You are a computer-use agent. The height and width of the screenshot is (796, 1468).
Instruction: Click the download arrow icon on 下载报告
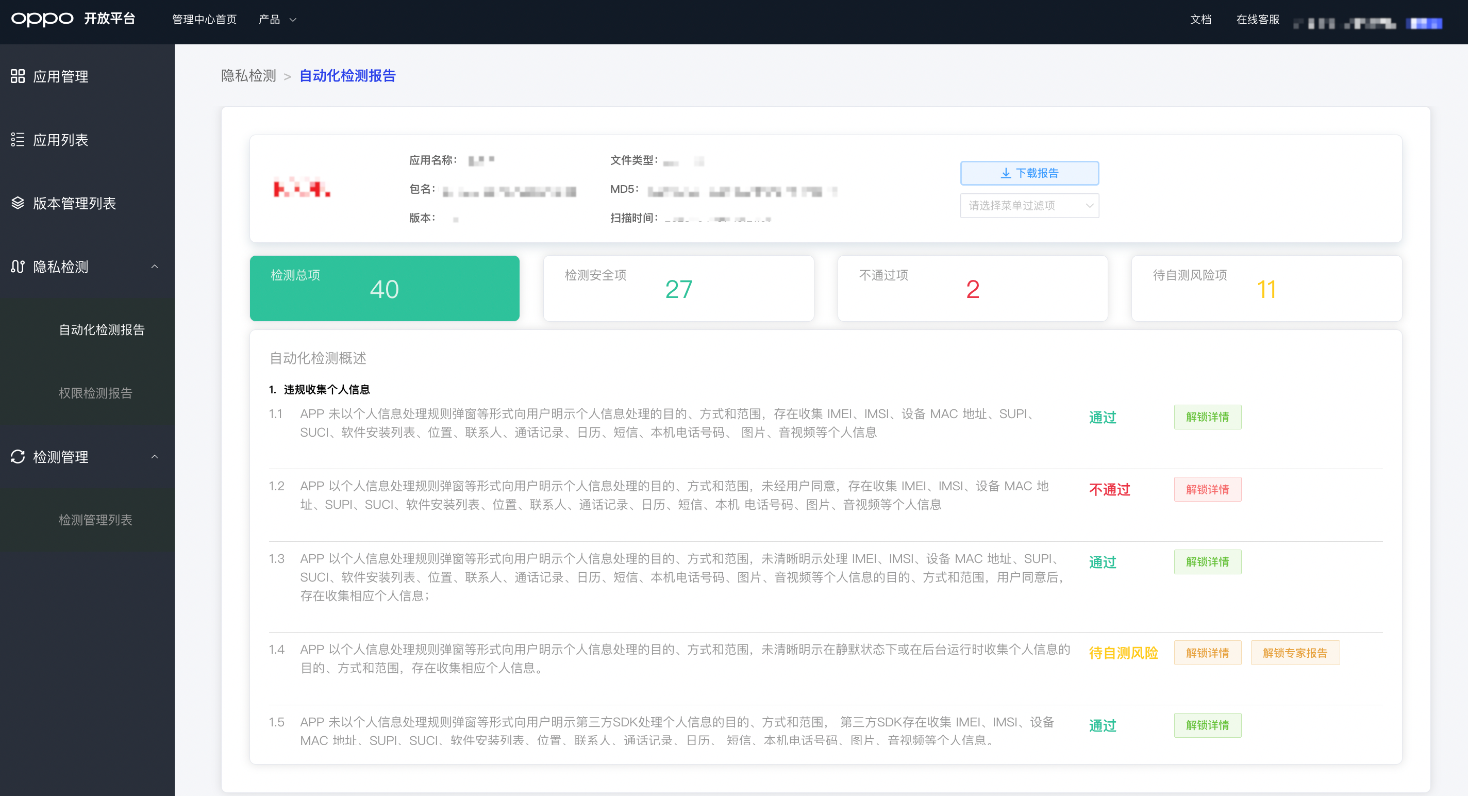click(x=1005, y=173)
